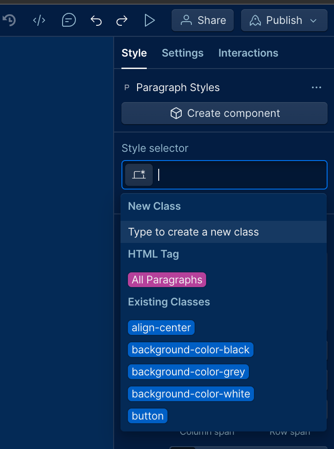Viewport: 334px width, 449px height.
Task: Select the Style tab
Action: click(134, 53)
